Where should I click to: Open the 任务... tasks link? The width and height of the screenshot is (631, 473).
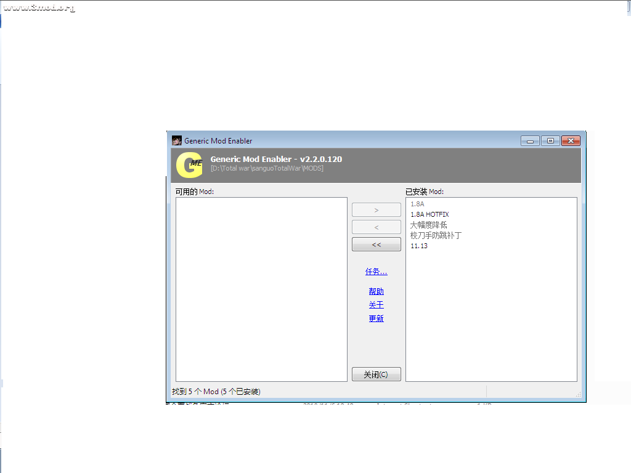coord(376,272)
